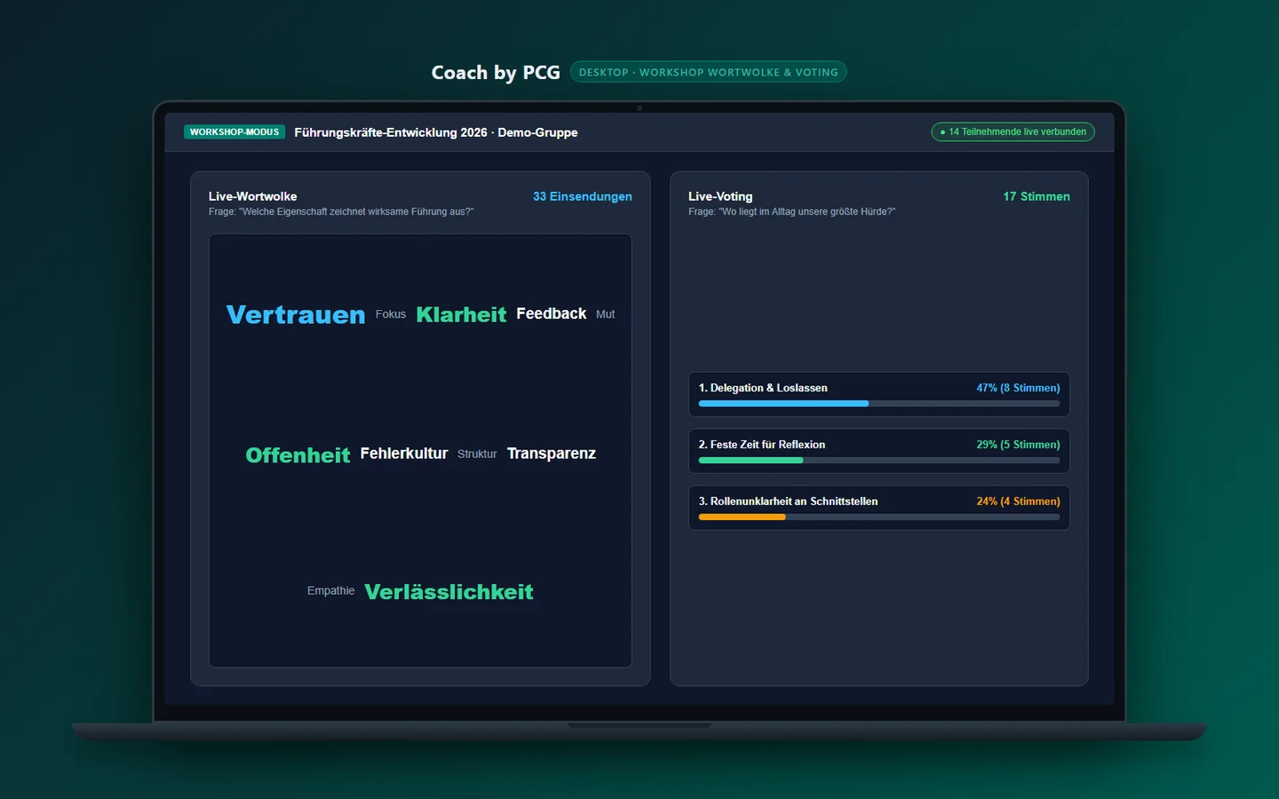
Task: Click the Coach by PCG title
Action: 496,73
